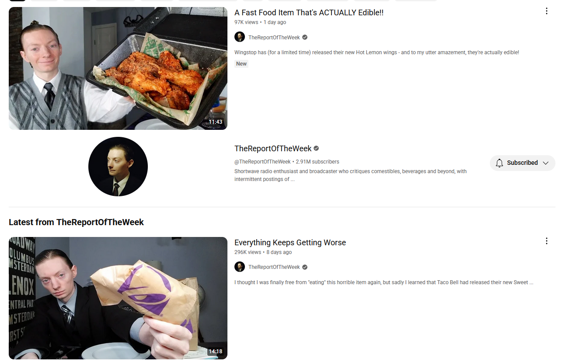Click the small channel avatar under the Fast Food video title
Image resolution: width=576 pixels, height=362 pixels.
coord(240,37)
